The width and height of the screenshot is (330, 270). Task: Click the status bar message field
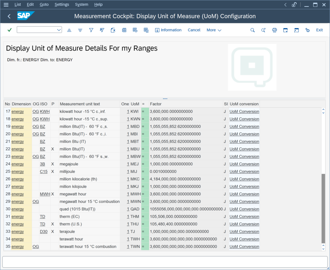tap(165, 262)
